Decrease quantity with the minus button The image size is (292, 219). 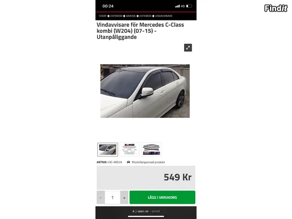click(x=101, y=197)
